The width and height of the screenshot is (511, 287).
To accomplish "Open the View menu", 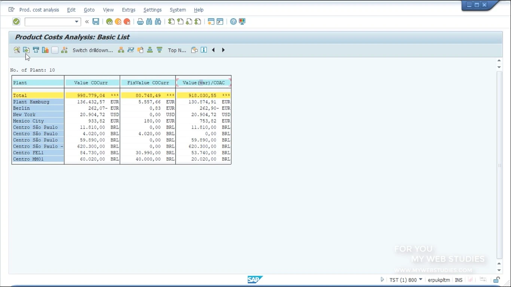I will point(108,10).
